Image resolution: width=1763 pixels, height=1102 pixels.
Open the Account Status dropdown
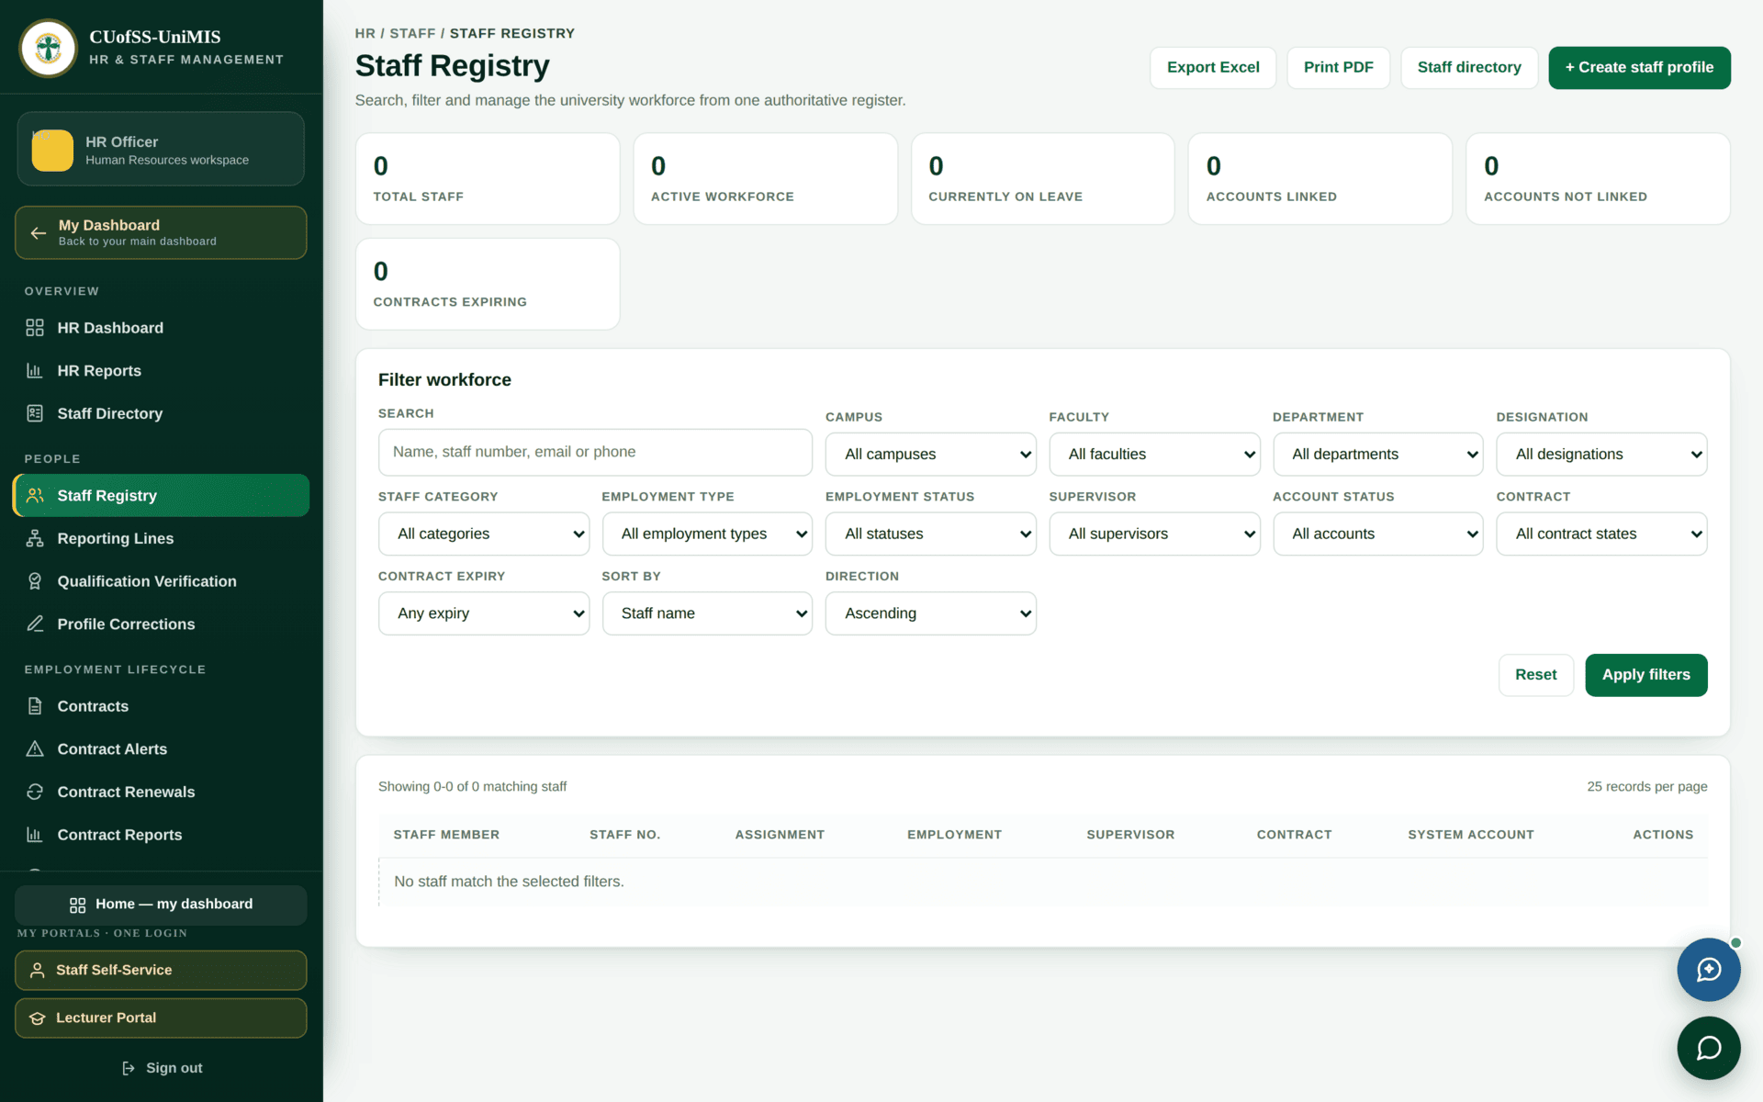coord(1377,534)
